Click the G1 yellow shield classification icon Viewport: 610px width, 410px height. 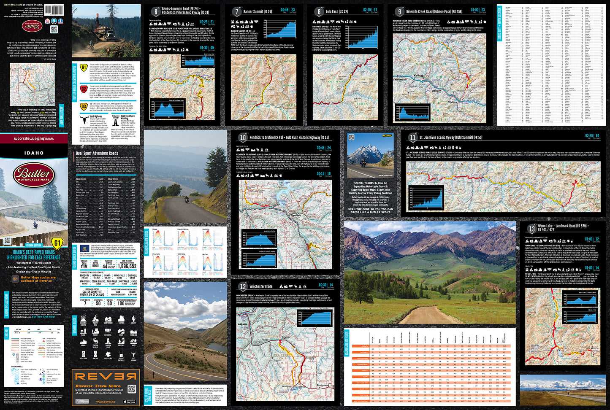(84, 67)
